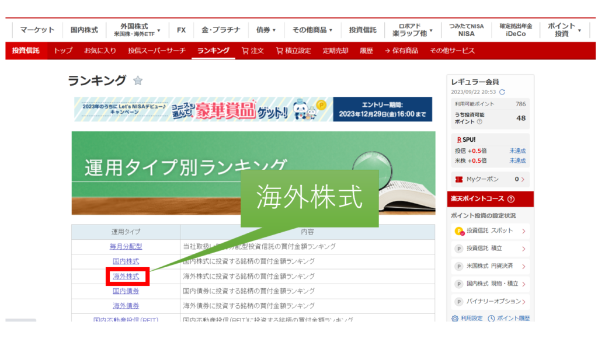Open 投資信託 積立 chevron arrow

[524, 249]
